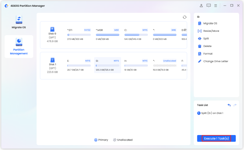244x150 pixels.
Task: Click the 476.9 GB Disk 0 size
Action: (52, 41)
